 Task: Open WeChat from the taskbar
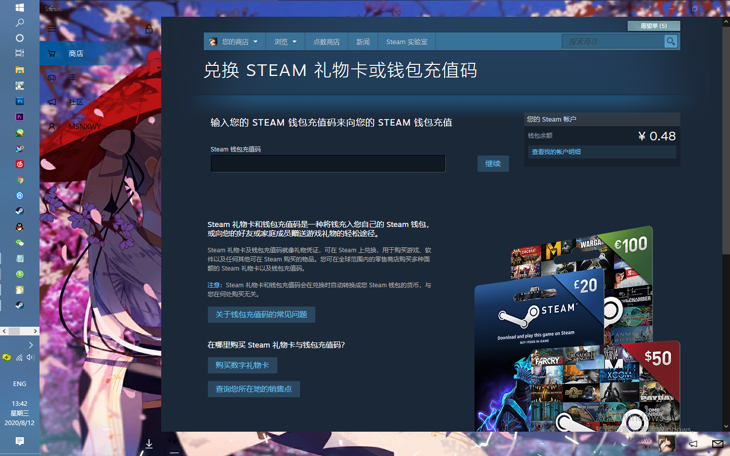click(20, 243)
